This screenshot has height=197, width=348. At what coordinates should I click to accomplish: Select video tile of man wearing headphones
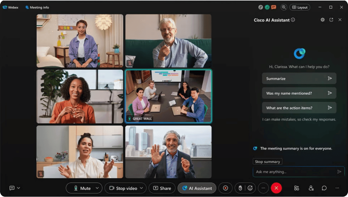click(x=168, y=152)
